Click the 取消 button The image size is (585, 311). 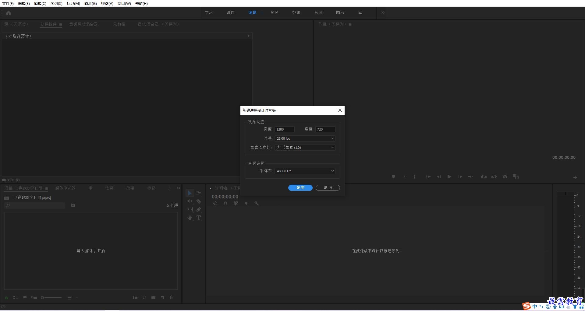328,188
